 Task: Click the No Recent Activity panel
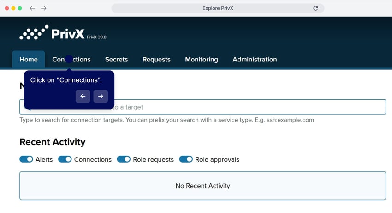pos(203,186)
